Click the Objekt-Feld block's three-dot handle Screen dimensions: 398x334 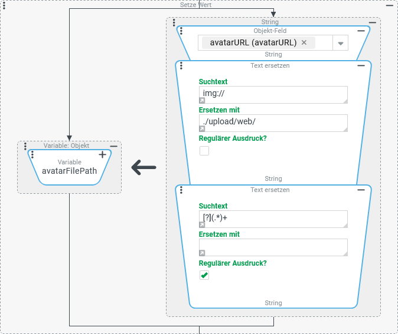coord(181,31)
